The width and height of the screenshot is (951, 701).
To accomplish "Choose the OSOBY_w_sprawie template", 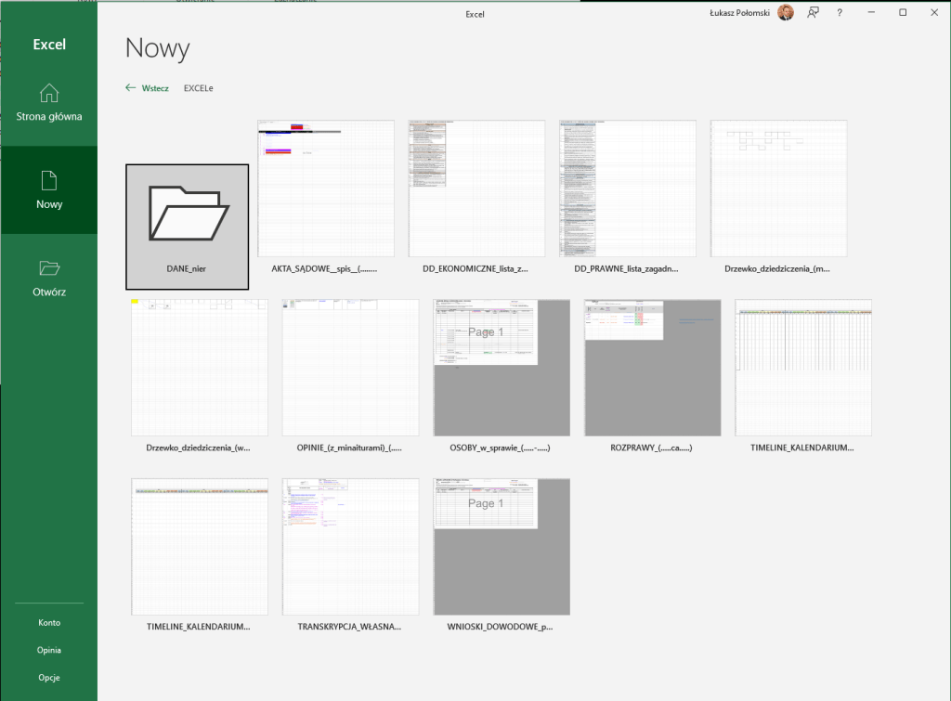I will (502, 368).
